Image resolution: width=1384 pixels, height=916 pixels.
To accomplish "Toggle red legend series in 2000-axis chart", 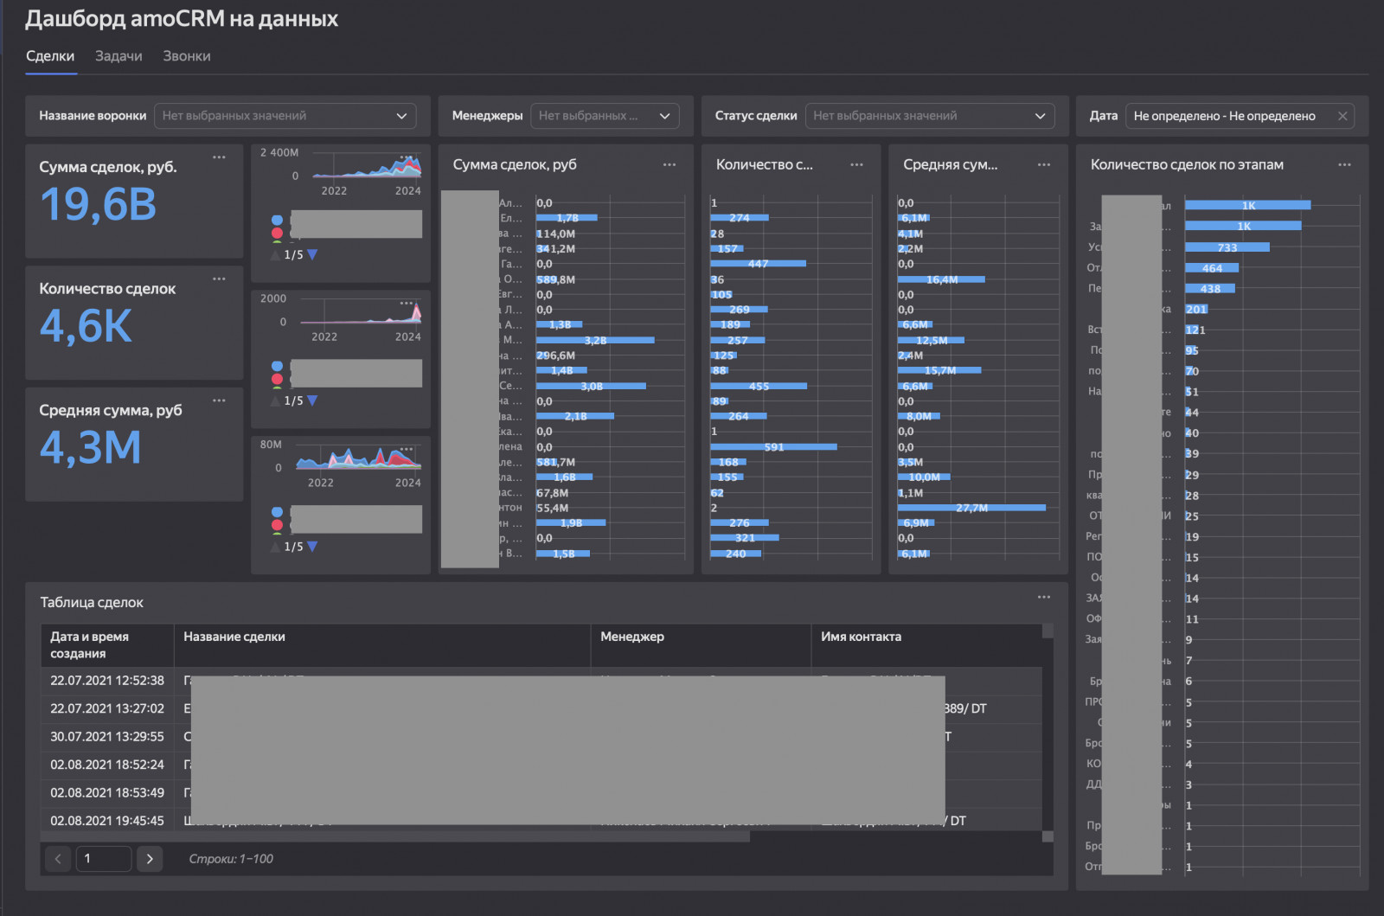I will [277, 379].
